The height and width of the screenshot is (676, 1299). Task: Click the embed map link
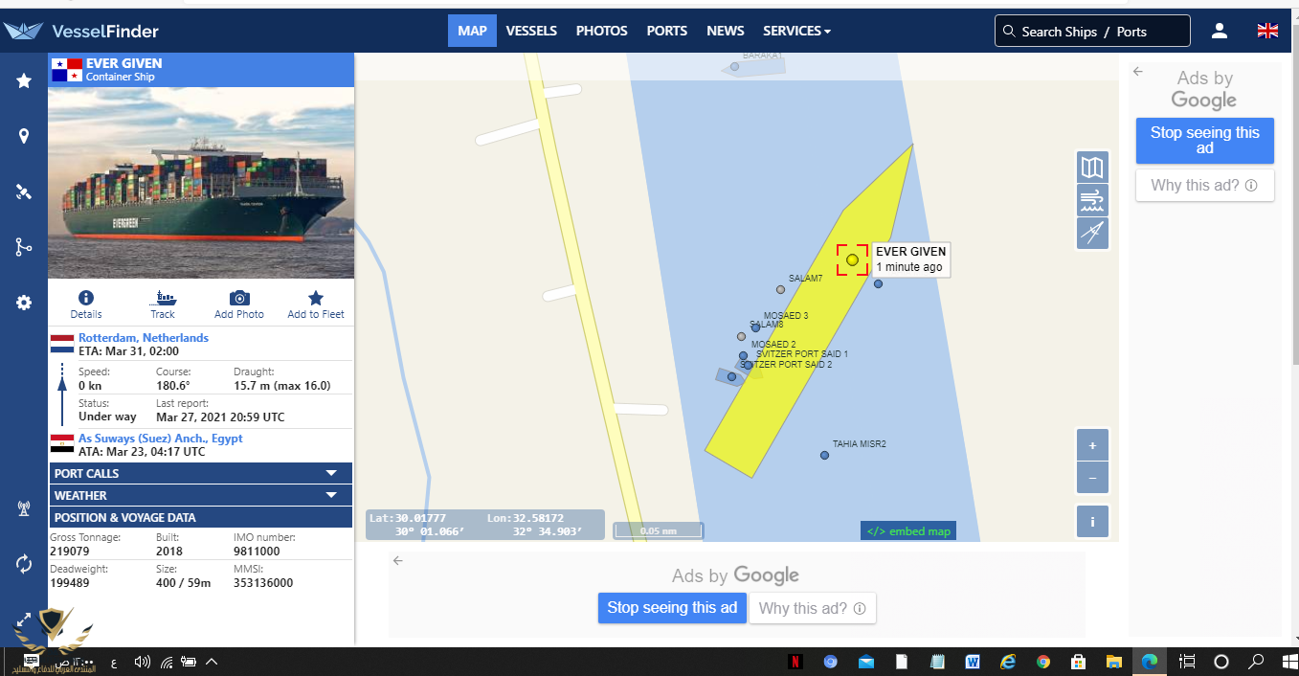[907, 531]
